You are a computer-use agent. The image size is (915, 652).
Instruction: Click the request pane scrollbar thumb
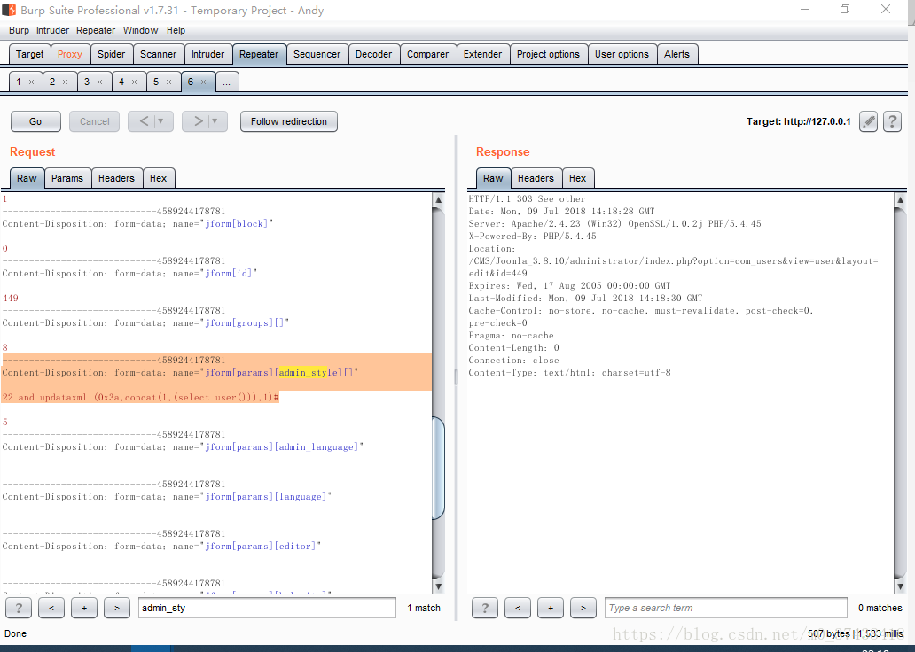[x=438, y=468]
